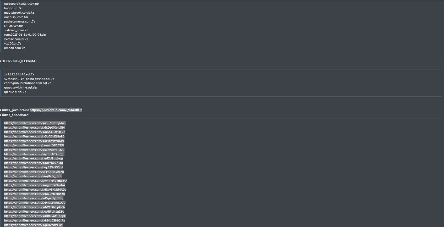Click the anonfilesnew link ending in zJL7mmpjMWF

point(35,123)
